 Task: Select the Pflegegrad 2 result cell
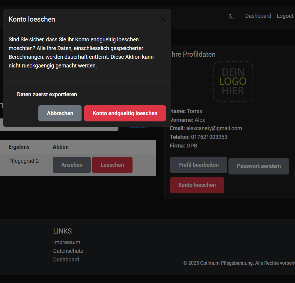[x=23, y=161]
